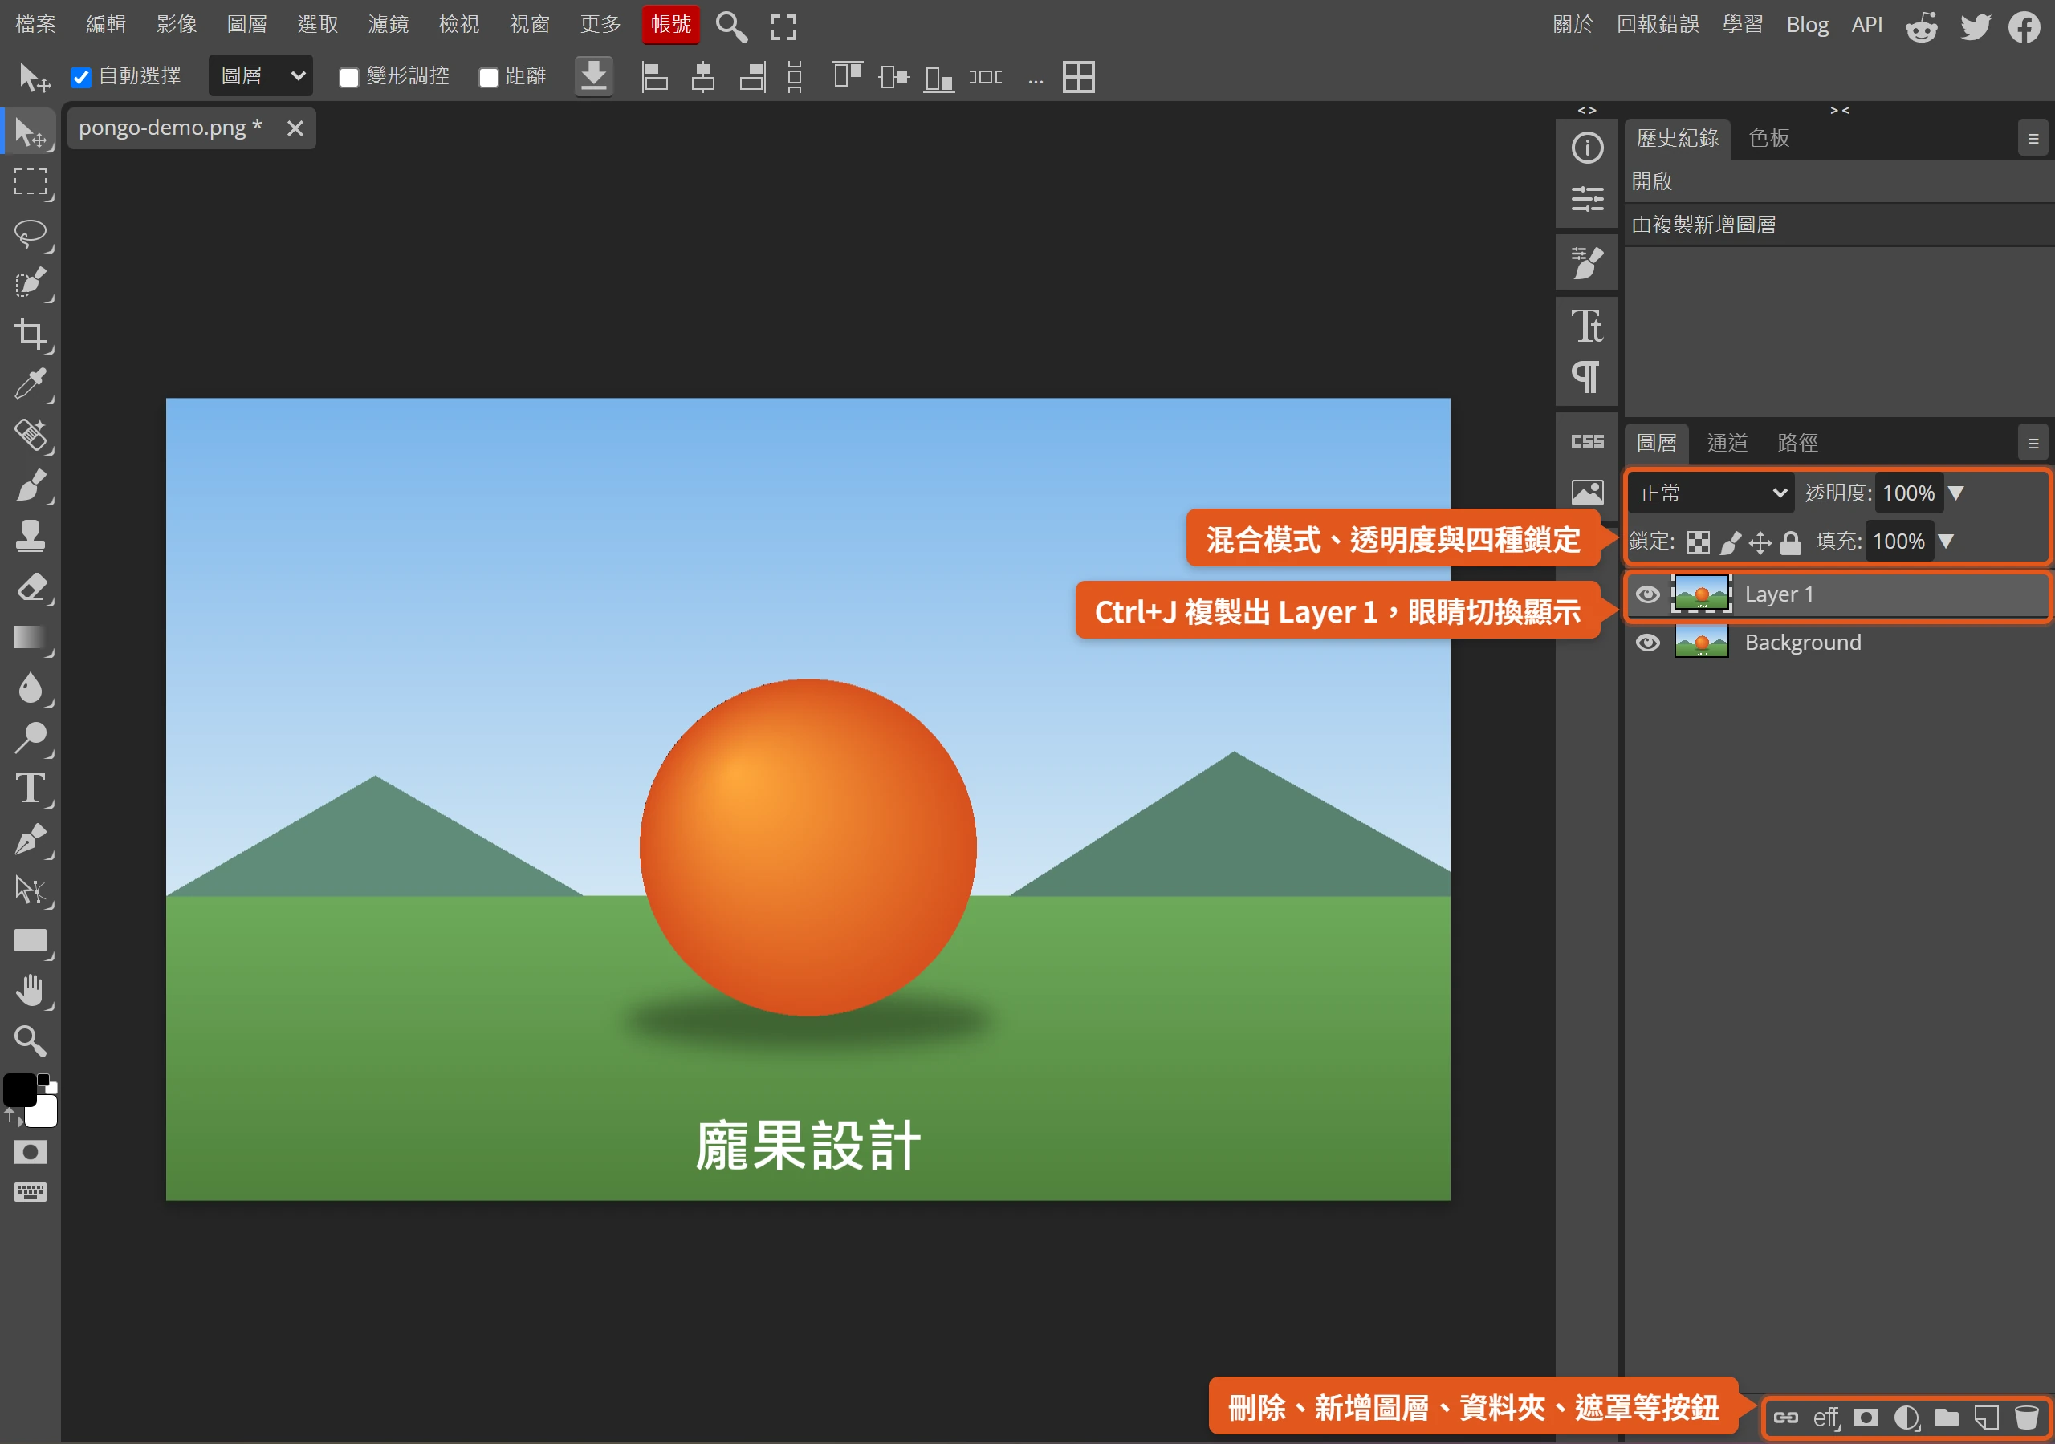Viewport: 2055px width, 1444px height.
Task: Toggle Quick Mask mode icon
Action: [x=31, y=1152]
